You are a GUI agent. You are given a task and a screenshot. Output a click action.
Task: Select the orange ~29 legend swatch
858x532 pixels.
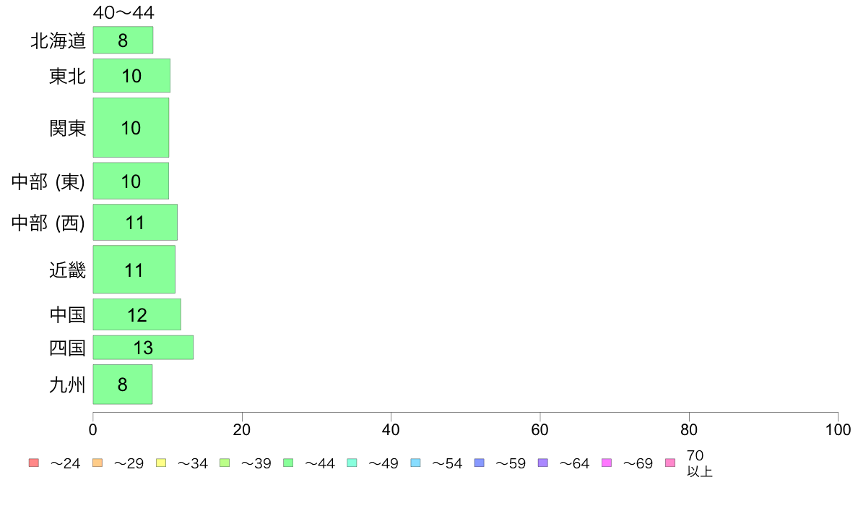[x=97, y=463]
